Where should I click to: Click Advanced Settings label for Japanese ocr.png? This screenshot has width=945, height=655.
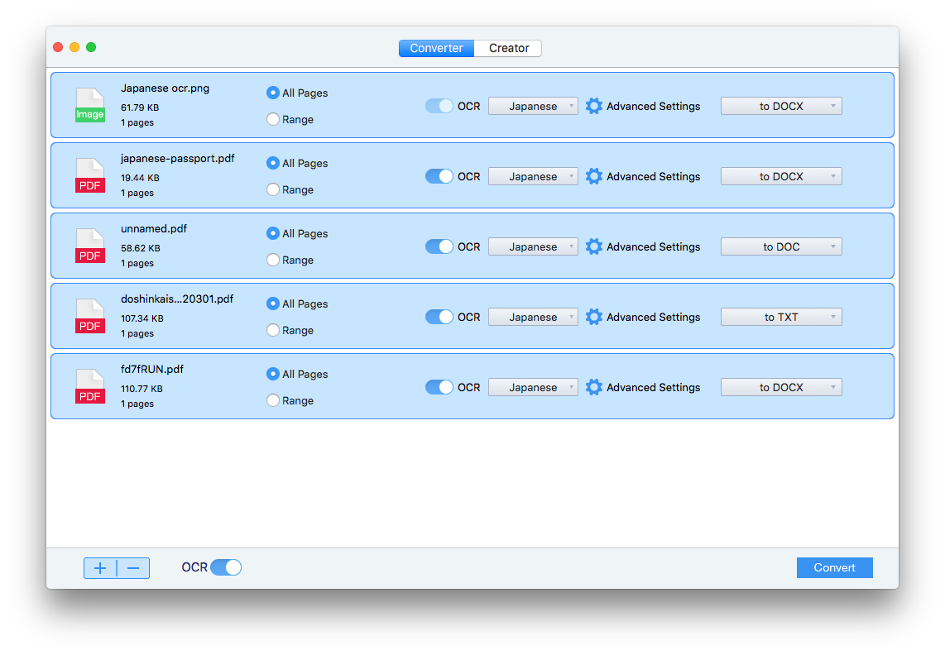click(x=653, y=106)
